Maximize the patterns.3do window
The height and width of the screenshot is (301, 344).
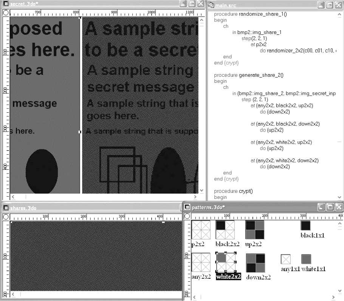point(330,207)
